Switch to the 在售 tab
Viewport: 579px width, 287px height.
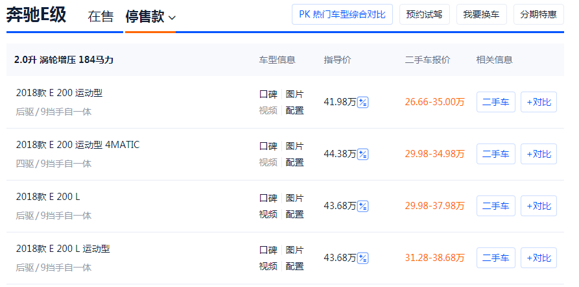pos(100,17)
